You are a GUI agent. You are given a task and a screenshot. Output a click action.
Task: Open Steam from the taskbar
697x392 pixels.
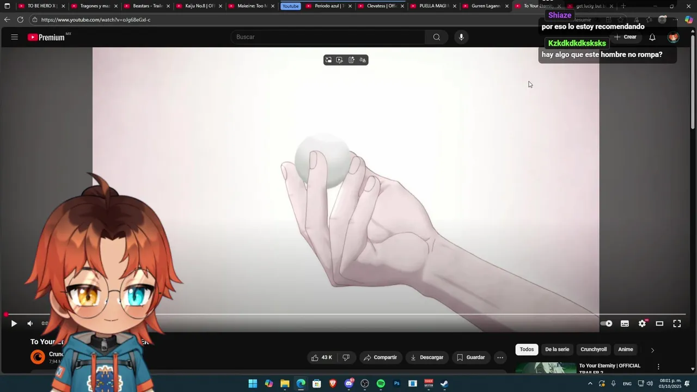(444, 383)
